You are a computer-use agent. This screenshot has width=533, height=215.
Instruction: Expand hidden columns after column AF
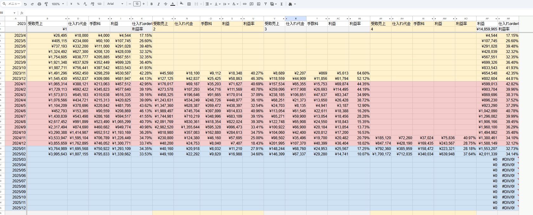pos(390,19)
